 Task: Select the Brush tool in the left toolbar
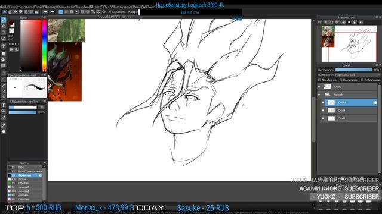(4, 20)
